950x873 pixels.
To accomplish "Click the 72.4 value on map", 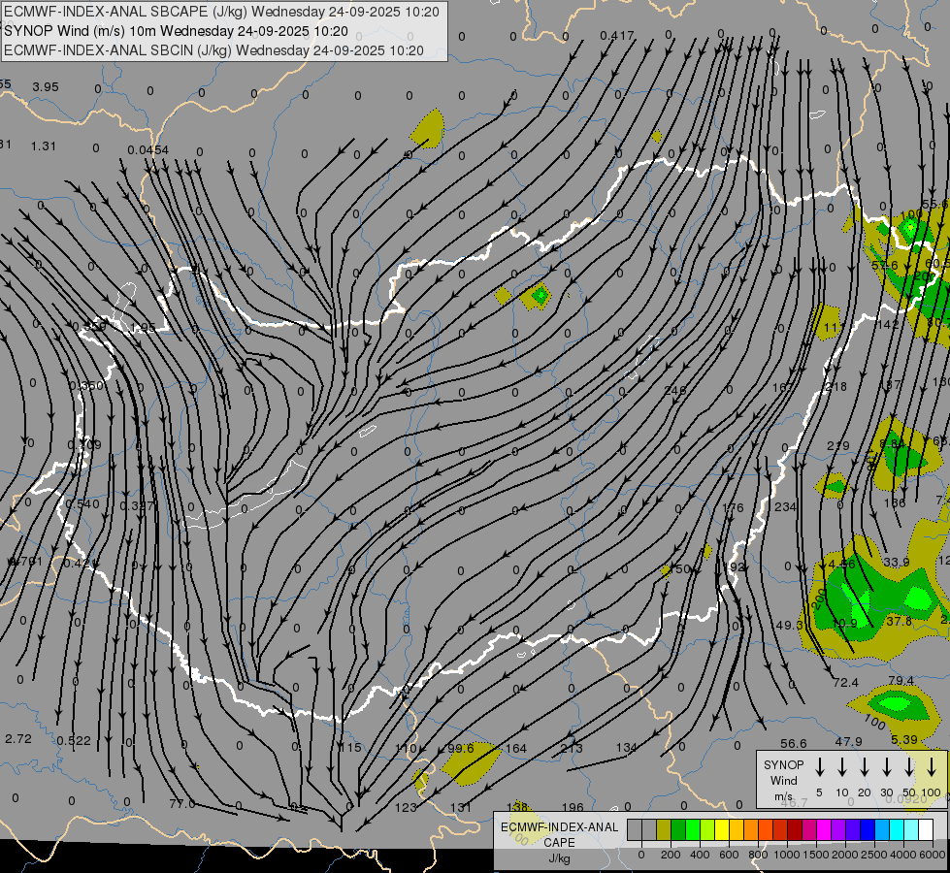I will 846,683.
